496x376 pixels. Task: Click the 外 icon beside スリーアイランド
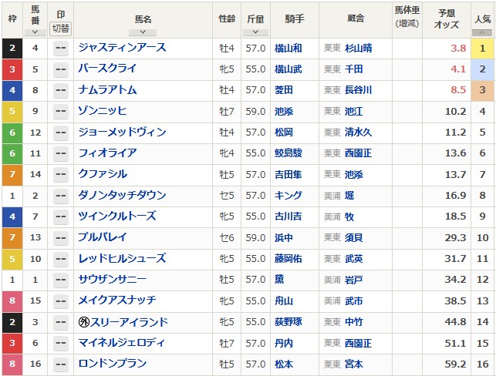coord(84,322)
